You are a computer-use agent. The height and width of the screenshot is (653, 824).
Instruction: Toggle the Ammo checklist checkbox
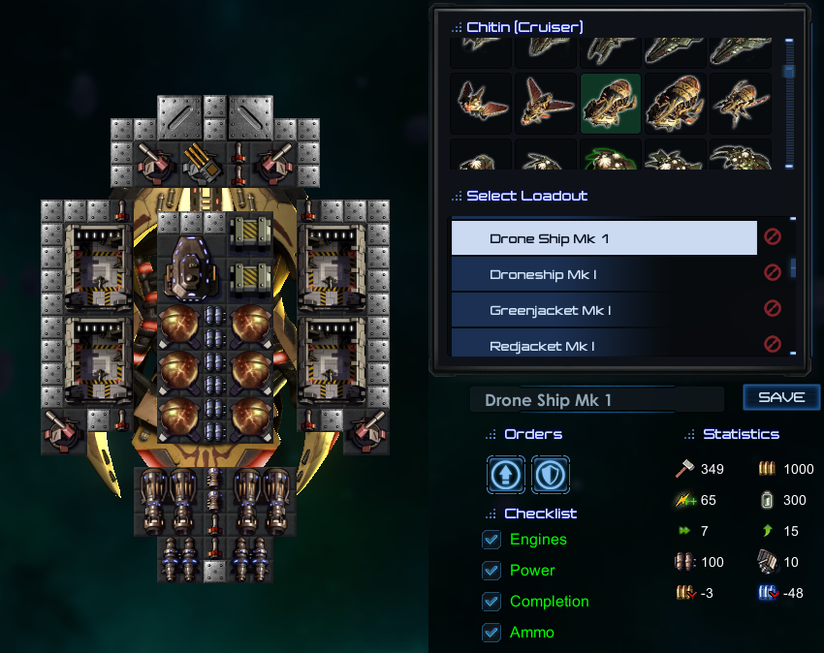[491, 633]
